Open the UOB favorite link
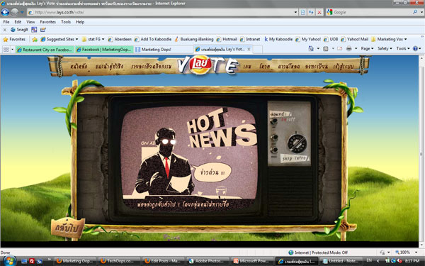 tap(331, 39)
